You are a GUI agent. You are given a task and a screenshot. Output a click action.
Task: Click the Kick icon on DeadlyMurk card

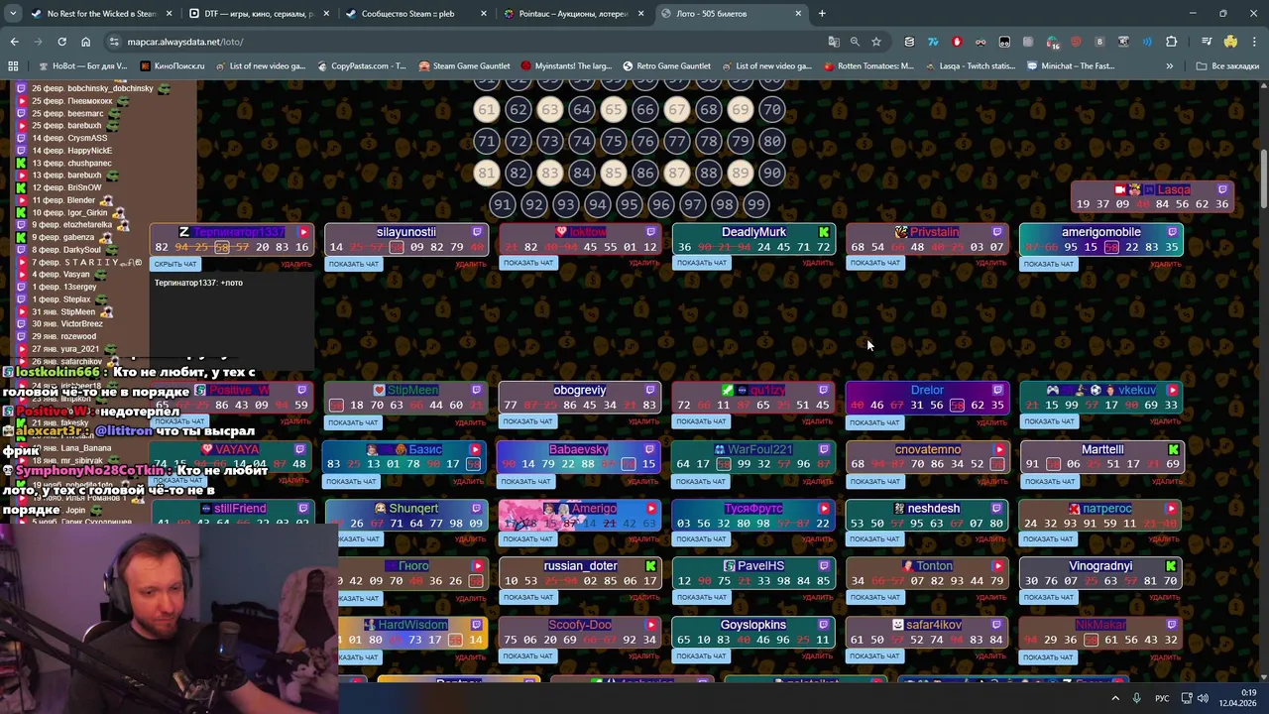click(x=824, y=232)
